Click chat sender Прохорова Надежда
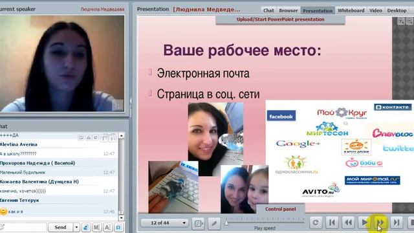 coord(38,163)
